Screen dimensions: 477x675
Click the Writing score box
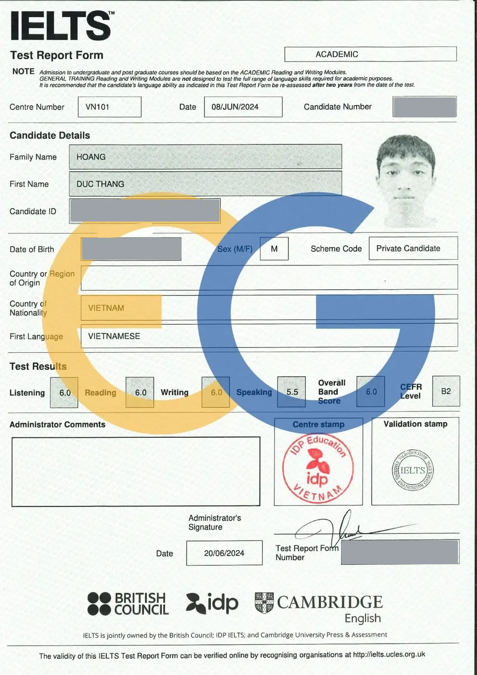click(216, 392)
